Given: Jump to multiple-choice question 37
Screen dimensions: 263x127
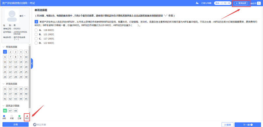Looking at the screenshot, I should [10, 94].
